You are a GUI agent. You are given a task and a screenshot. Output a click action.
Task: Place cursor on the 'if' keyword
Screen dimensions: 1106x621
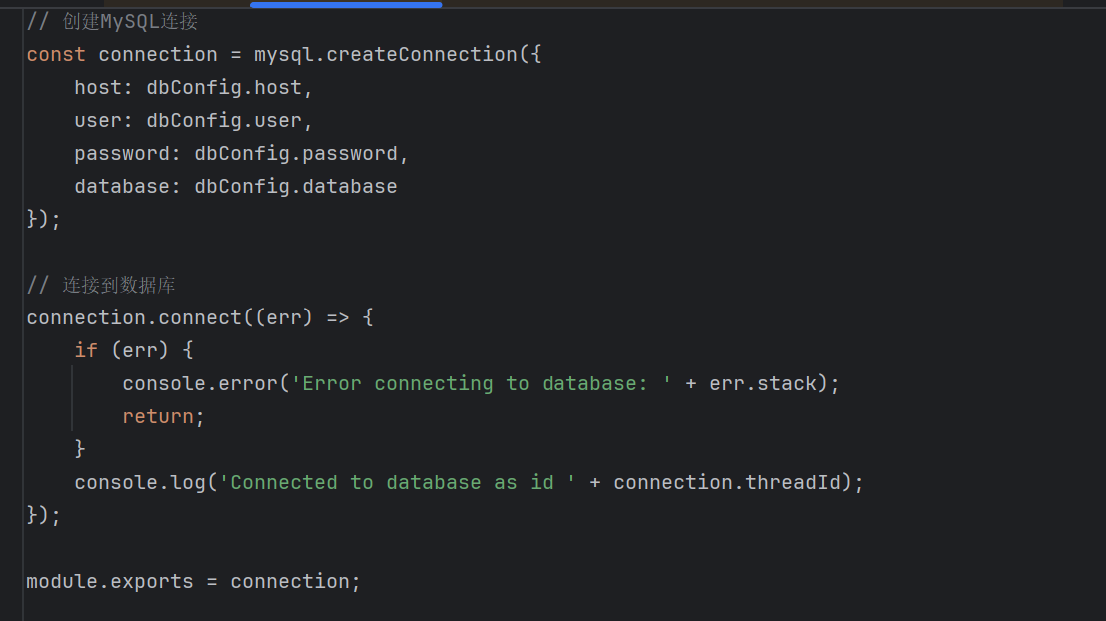pyautogui.click(x=86, y=350)
